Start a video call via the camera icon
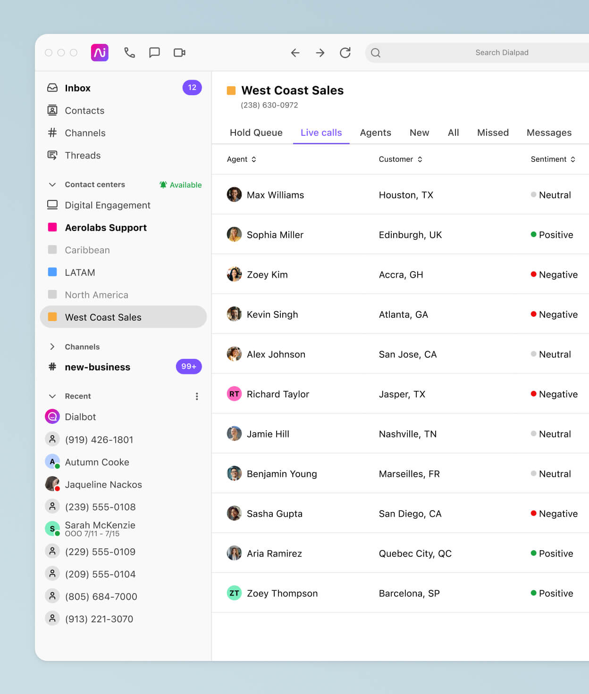This screenshot has height=694, width=589. click(179, 52)
